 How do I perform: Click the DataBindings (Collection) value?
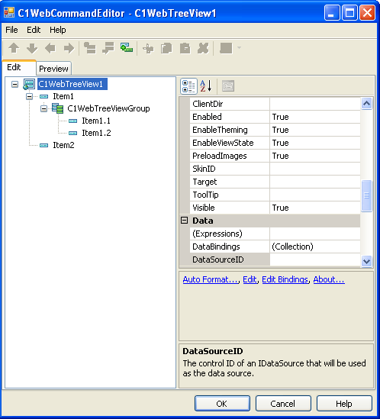click(x=315, y=247)
